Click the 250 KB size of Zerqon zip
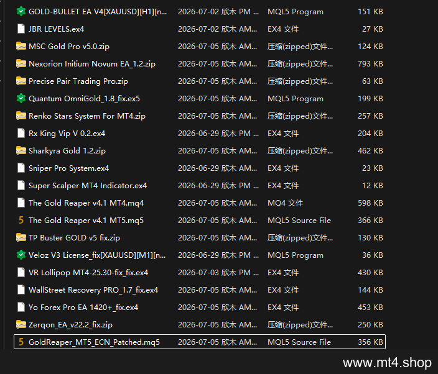The width and height of the screenshot is (438, 374). tap(370, 325)
